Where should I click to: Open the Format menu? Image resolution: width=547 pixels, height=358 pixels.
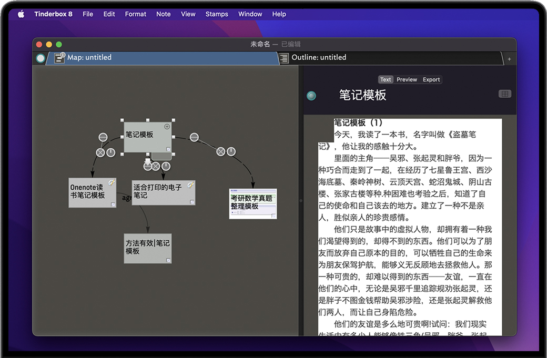(135, 14)
